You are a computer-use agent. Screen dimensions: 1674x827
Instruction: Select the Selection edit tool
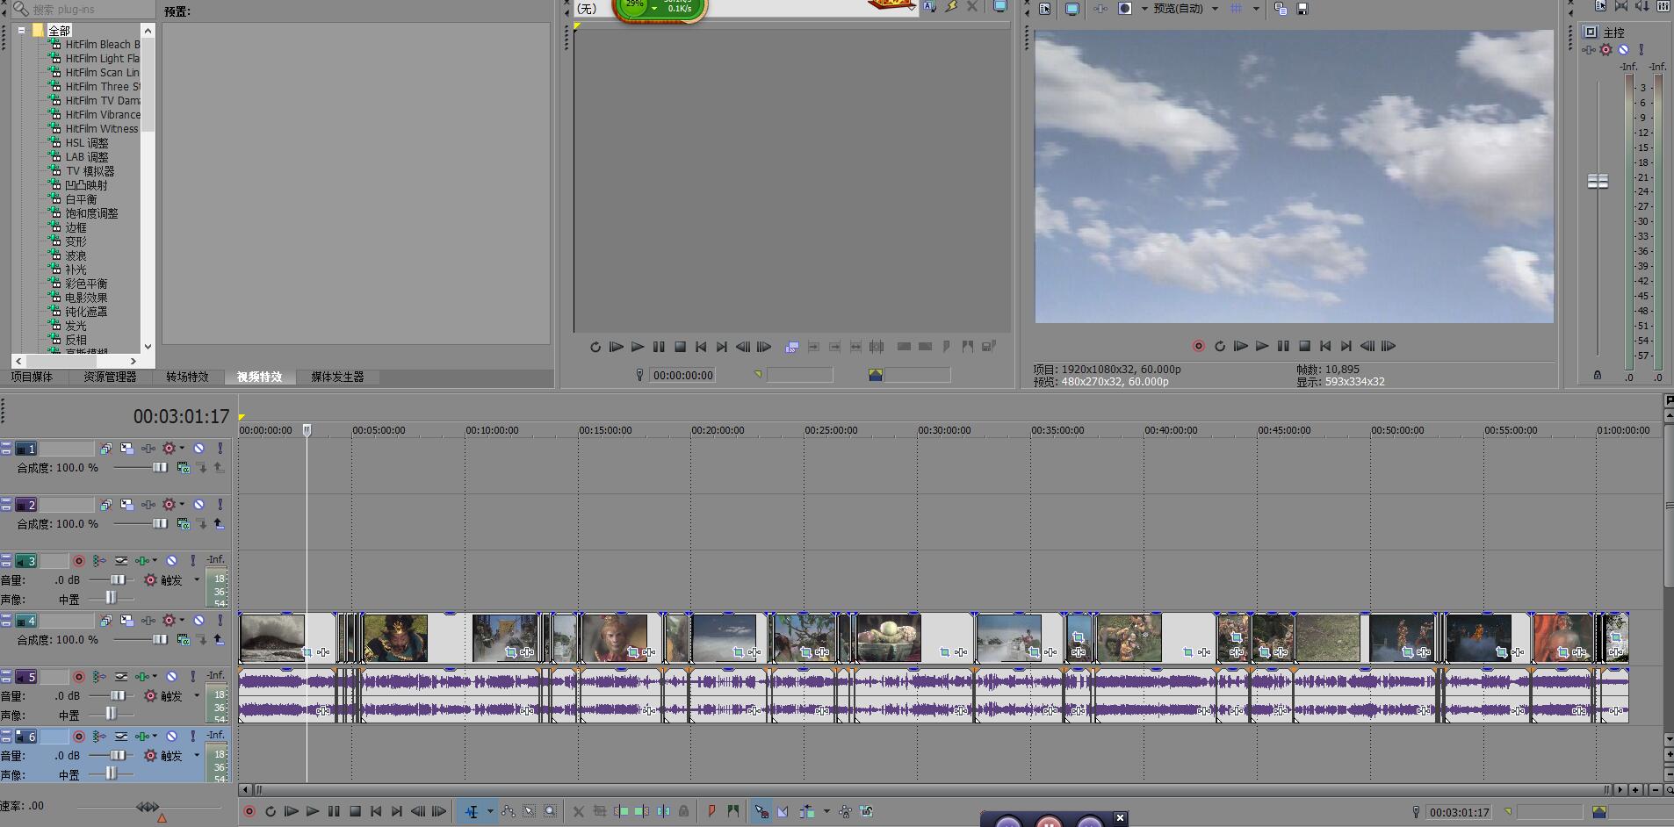[x=530, y=812]
